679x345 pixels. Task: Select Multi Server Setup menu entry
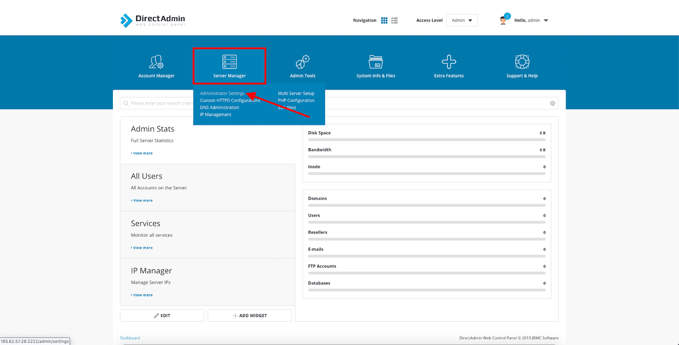(296, 94)
